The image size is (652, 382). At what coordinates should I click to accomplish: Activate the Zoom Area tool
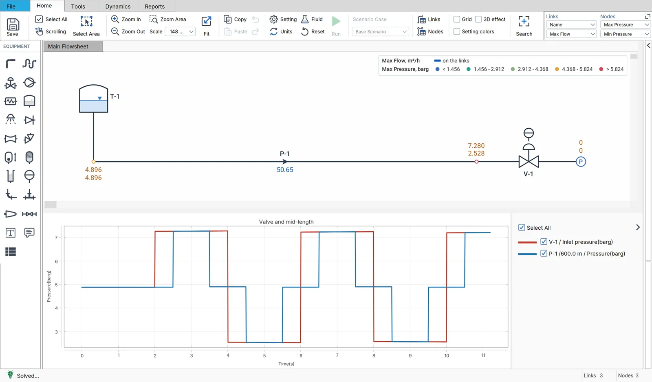(x=167, y=19)
